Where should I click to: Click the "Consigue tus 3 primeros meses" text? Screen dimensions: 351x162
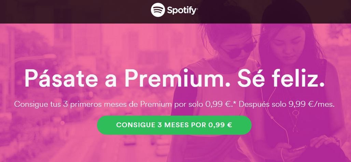(69, 105)
